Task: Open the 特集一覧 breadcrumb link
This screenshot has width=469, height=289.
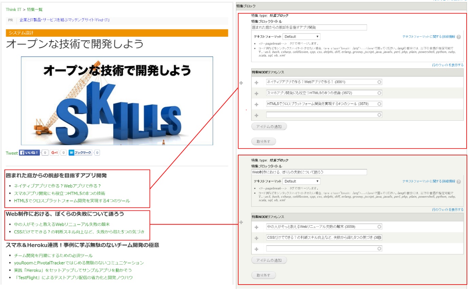Action: (x=35, y=10)
